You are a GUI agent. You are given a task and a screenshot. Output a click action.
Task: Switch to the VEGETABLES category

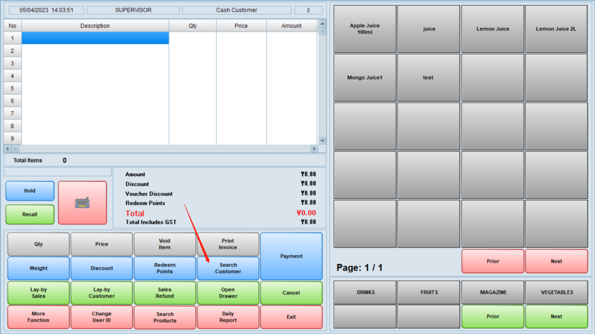[x=556, y=292]
